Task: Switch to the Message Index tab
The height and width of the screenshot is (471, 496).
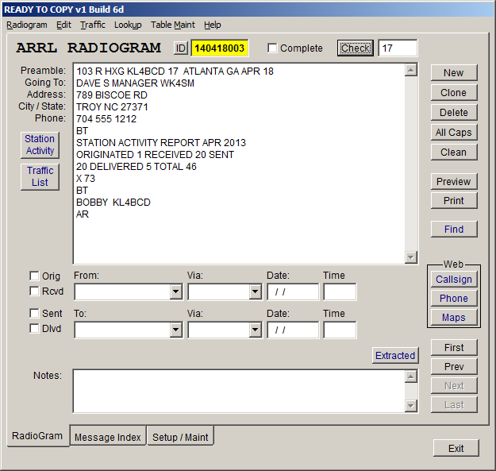Action: coord(108,437)
